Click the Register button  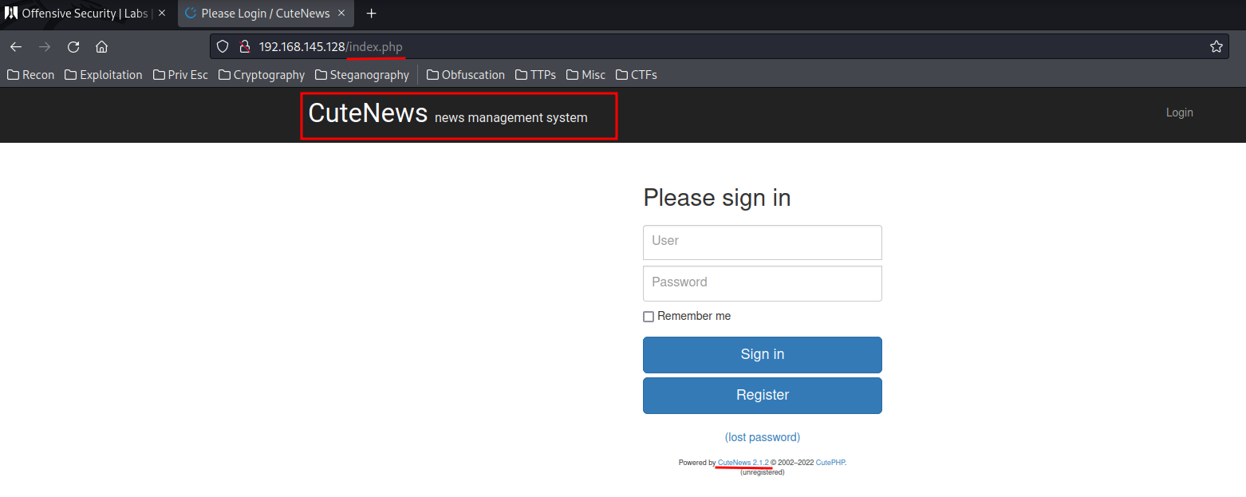[x=763, y=396]
